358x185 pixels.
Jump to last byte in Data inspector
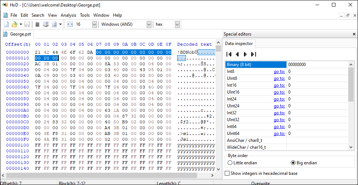click(254, 54)
